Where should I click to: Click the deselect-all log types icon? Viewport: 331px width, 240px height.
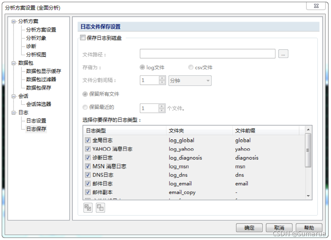coord(100,208)
